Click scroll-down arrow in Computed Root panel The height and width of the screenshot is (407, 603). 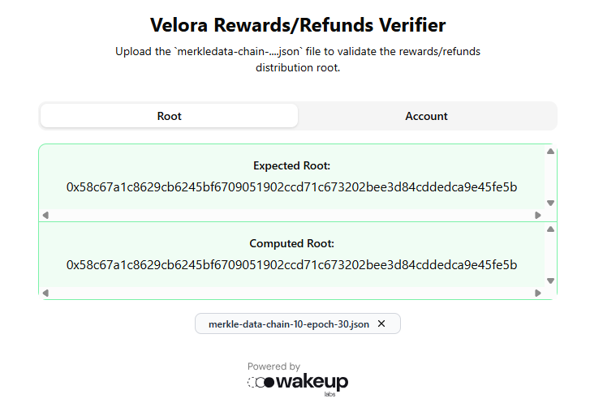(550, 281)
